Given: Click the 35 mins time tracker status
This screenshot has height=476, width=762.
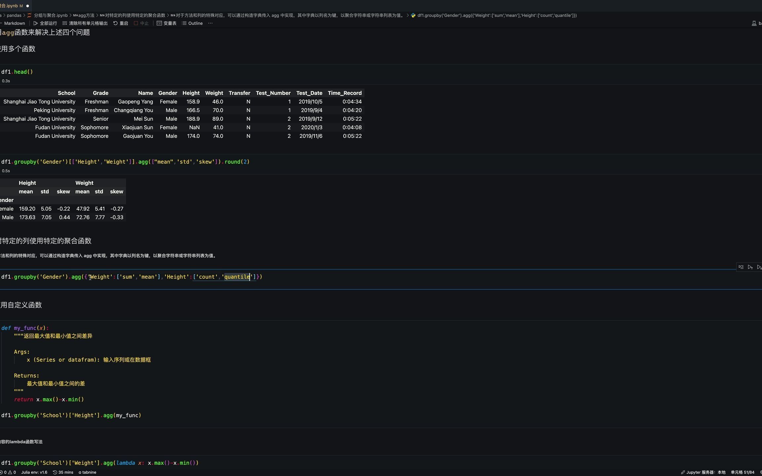Looking at the screenshot, I should click(x=63, y=472).
